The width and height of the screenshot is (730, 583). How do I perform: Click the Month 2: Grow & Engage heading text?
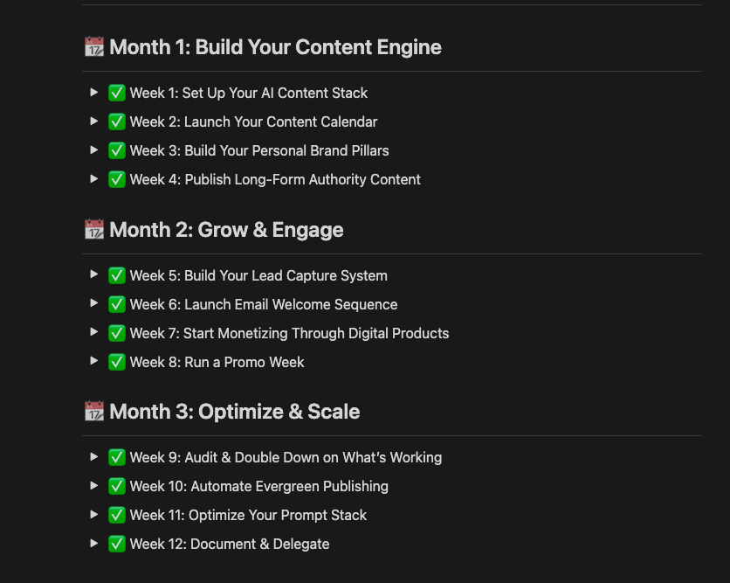pyautogui.click(x=226, y=230)
